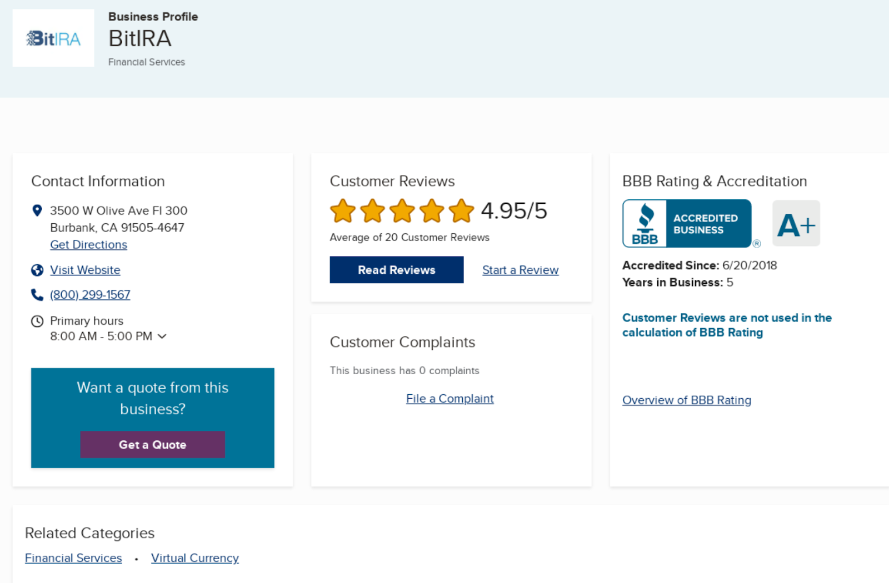Click the Financial Services subtitle under BitIRA
Screen dimensions: 889x583
(x=147, y=62)
